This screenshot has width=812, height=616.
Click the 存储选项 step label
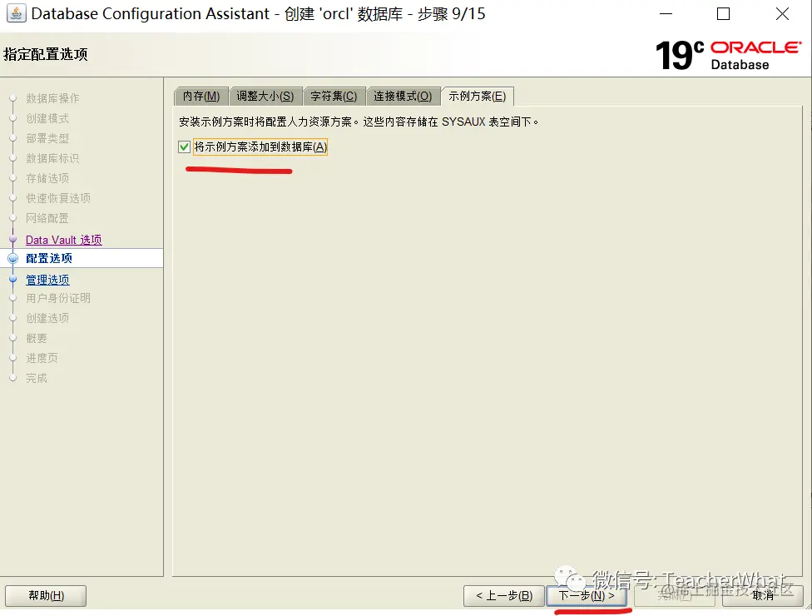click(47, 178)
